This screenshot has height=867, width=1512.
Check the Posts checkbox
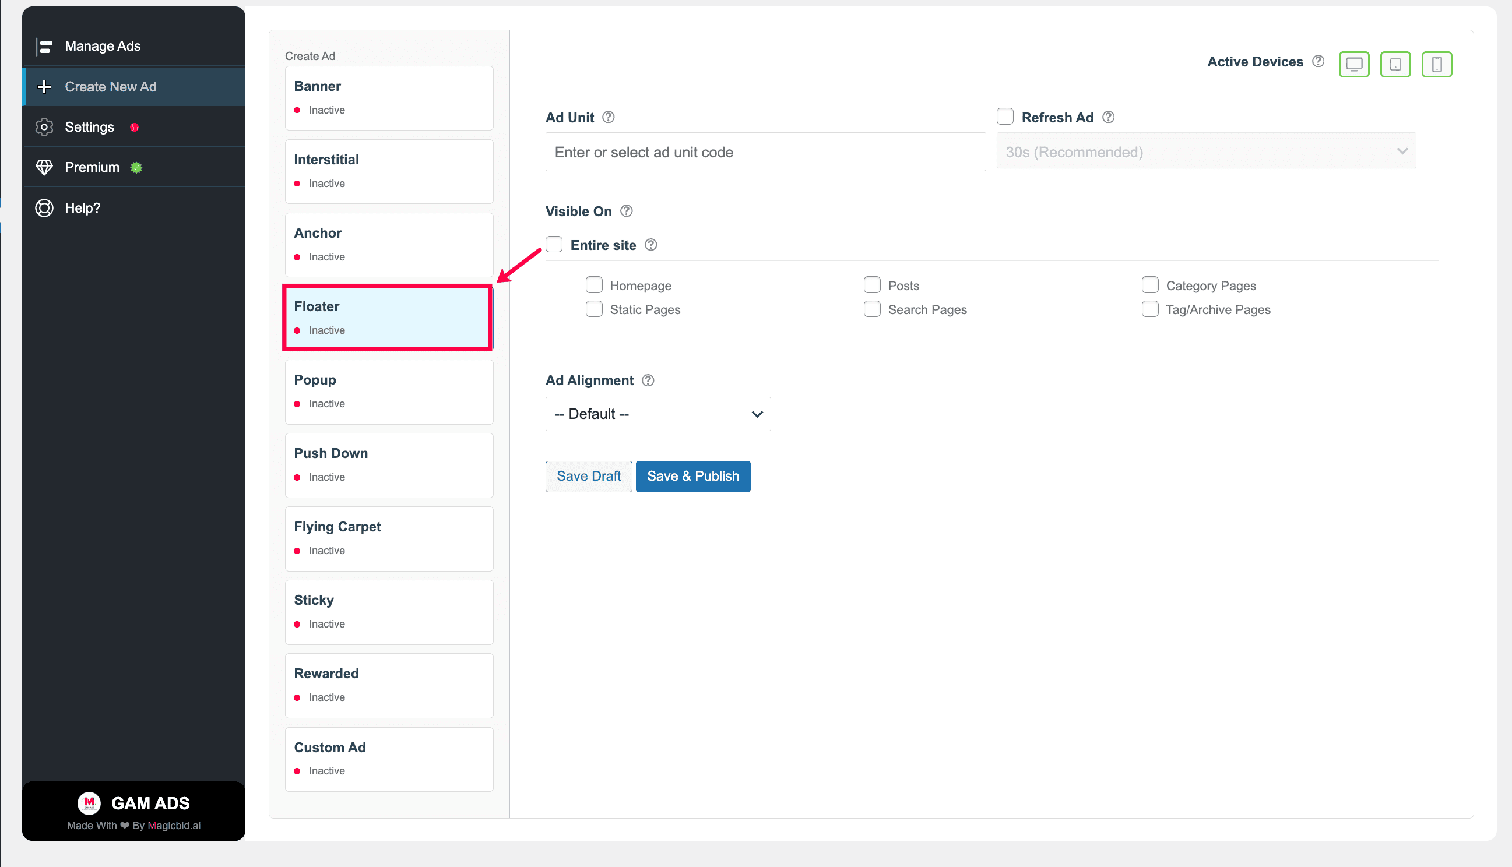(872, 285)
